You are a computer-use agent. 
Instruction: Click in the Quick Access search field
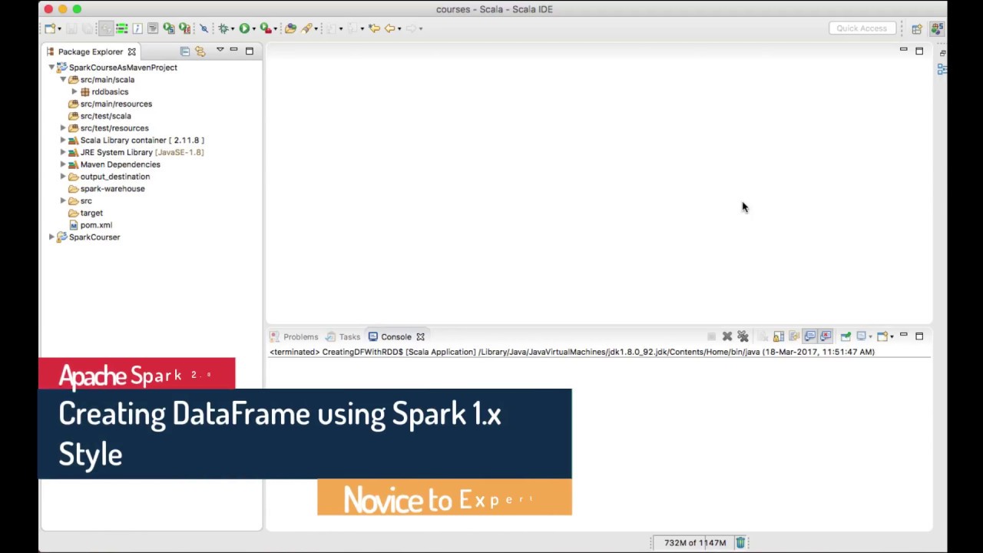click(862, 28)
